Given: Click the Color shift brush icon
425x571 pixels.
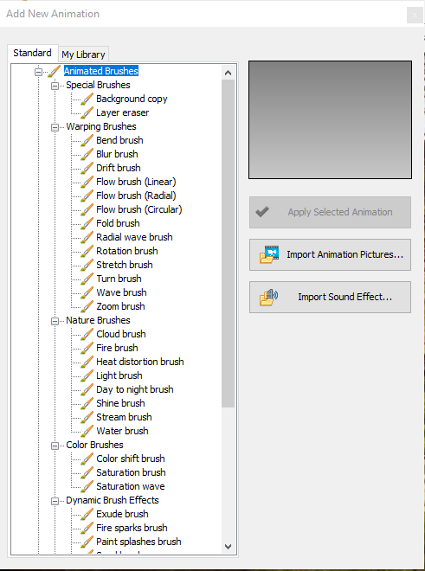Looking at the screenshot, I should click(x=87, y=459).
